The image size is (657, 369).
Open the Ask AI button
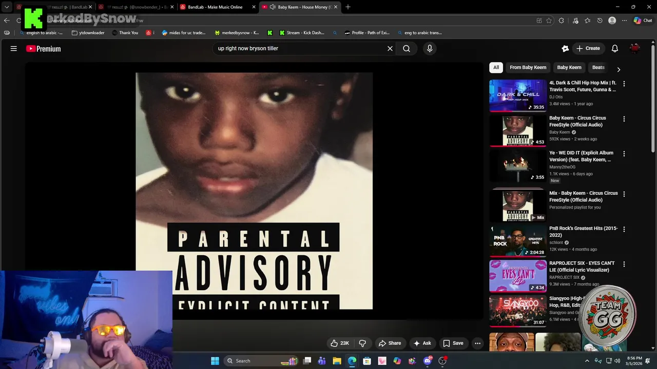[422, 343]
